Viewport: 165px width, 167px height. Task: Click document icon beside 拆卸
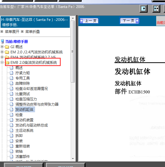click(x=11, y=136)
